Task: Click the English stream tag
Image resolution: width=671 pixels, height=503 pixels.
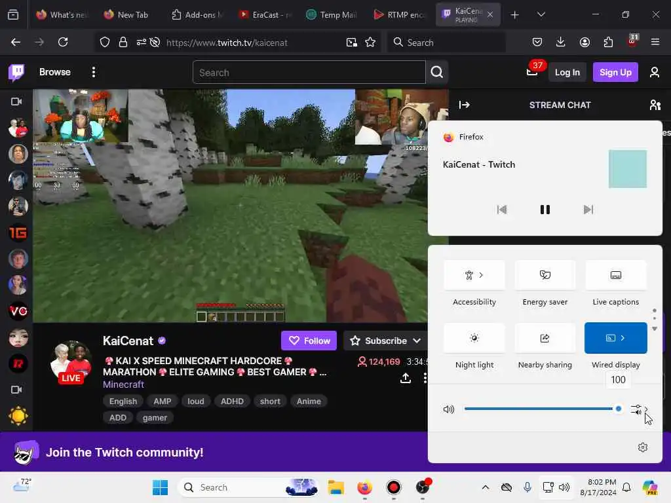Action: (123, 401)
